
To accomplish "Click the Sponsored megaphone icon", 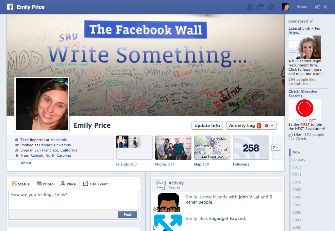I will coord(311,21).
